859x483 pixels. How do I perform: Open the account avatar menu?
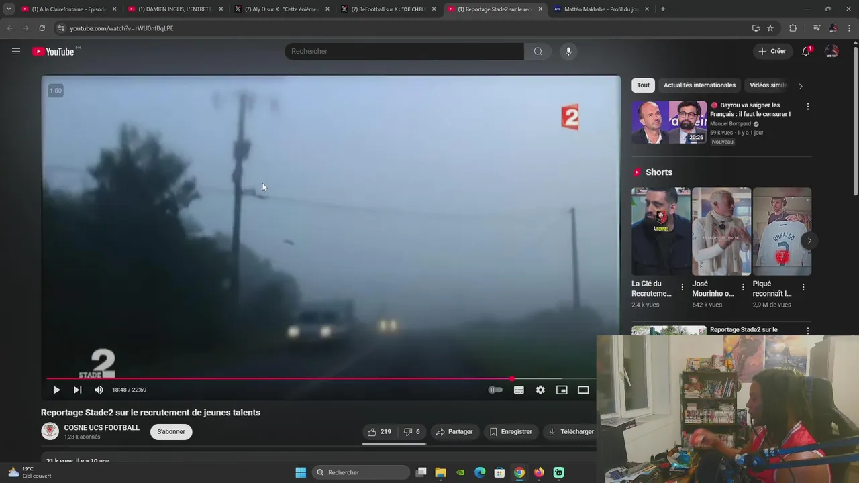(x=831, y=51)
